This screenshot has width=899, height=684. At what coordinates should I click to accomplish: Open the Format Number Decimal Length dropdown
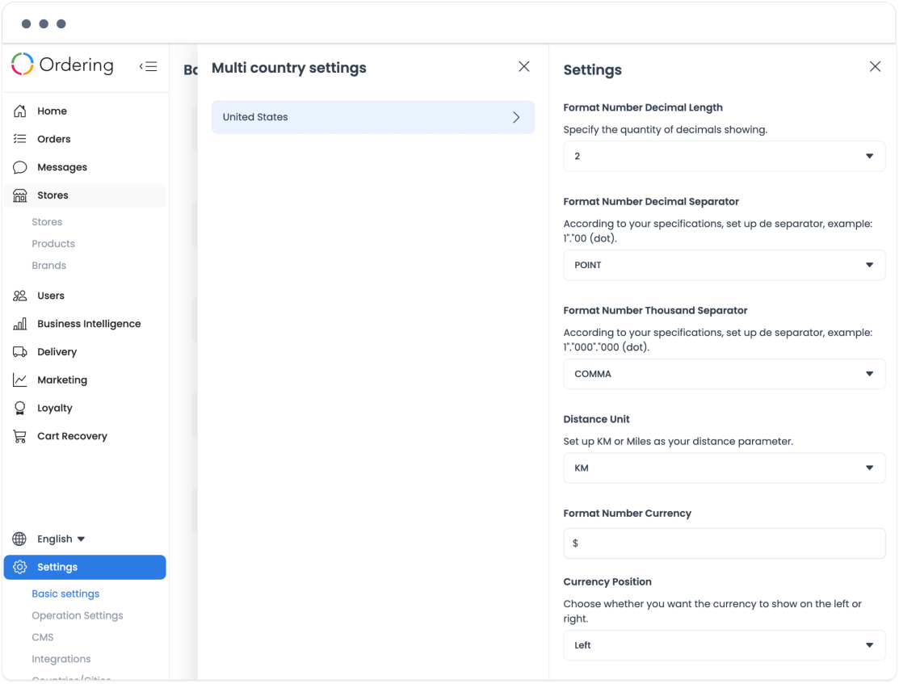[725, 156]
